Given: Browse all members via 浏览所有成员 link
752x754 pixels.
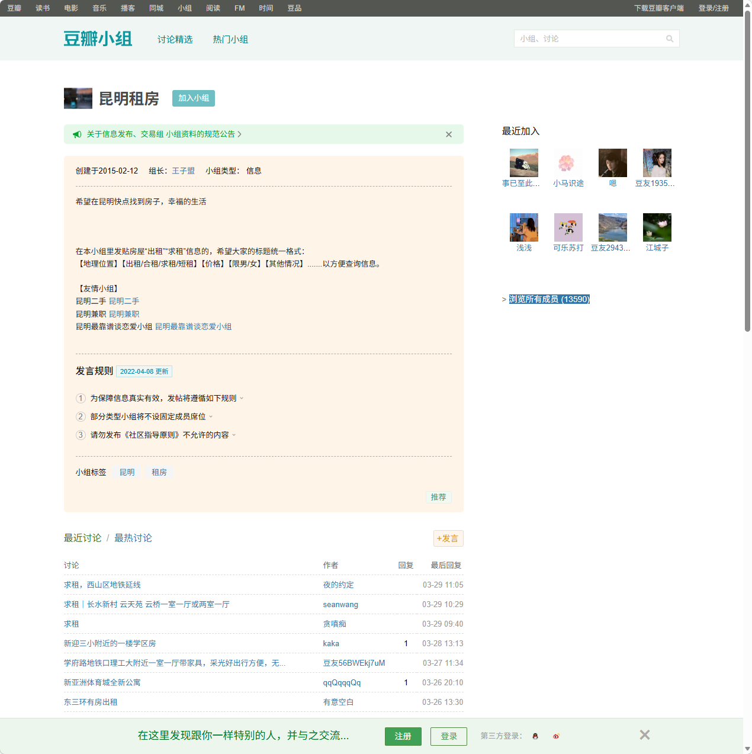Looking at the screenshot, I should tap(549, 299).
